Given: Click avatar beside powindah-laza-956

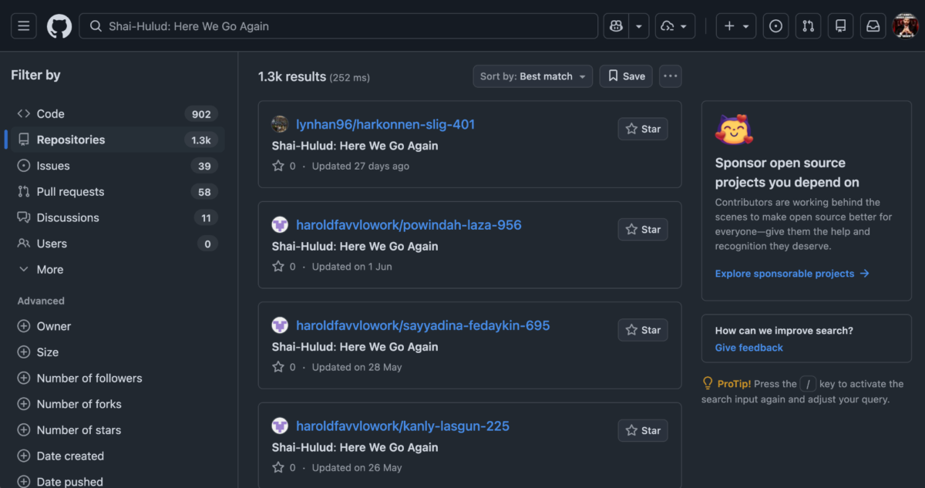Looking at the screenshot, I should [x=280, y=225].
